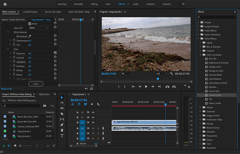Image resolution: width=240 pixels, height=154 pixels.
Task: Play the program monitor video
Action: pyautogui.click(x=146, y=87)
